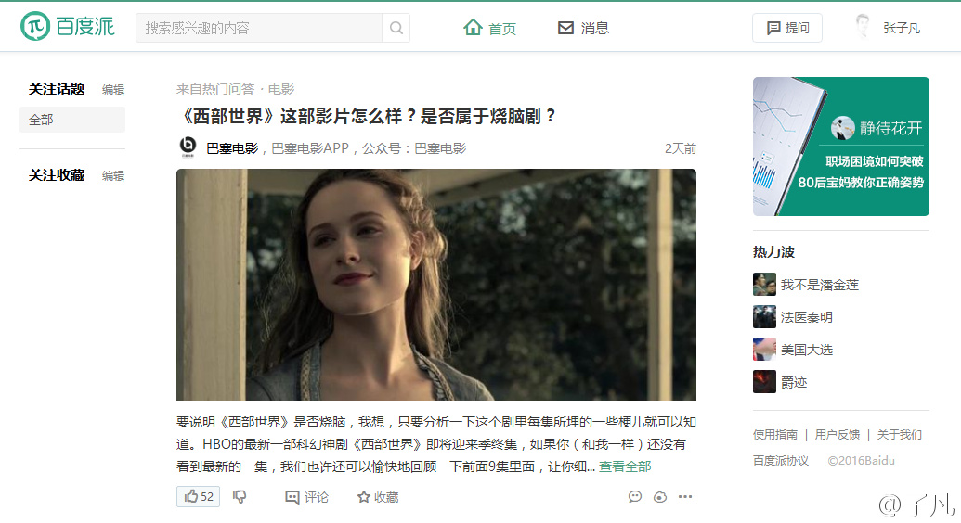This screenshot has height=523, width=961.
Task: Expand article with 查看全部 link
Action: (625, 466)
